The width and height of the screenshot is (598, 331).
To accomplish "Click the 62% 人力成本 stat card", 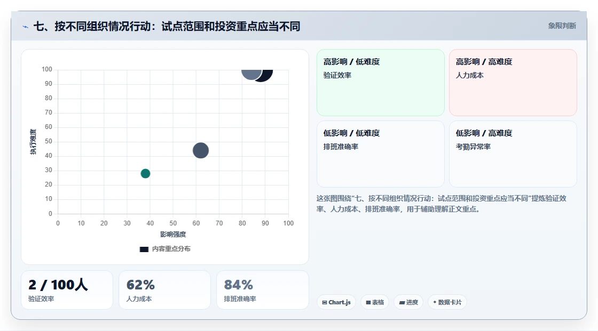I will pyautogui.click(x=164, y=290).
